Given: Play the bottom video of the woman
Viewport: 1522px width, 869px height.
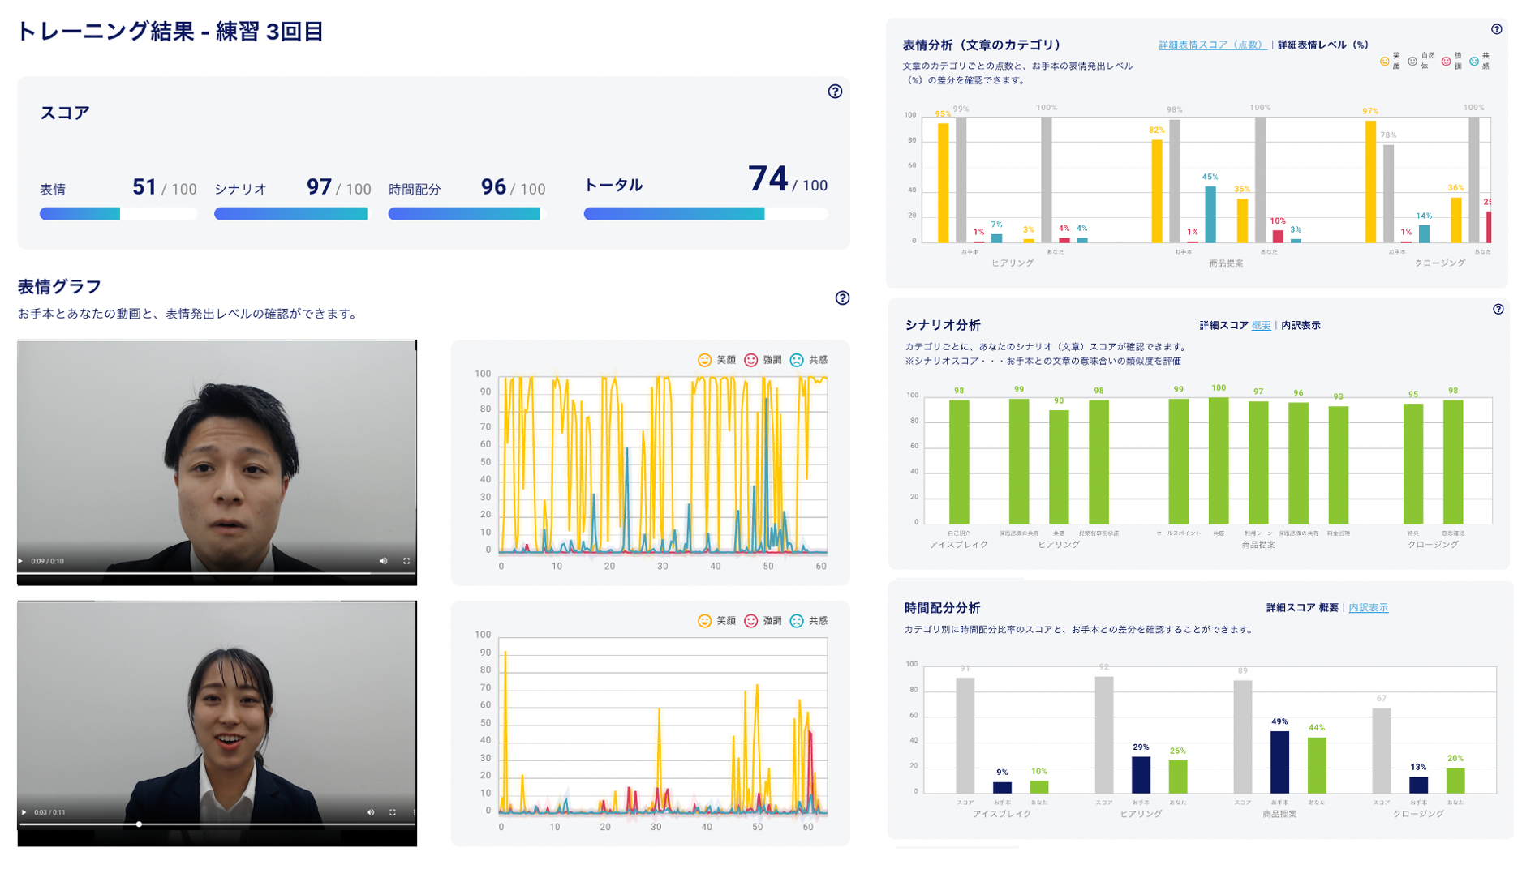Looking at the screenshot, I should pyautogui.click(x=24, y=812).
